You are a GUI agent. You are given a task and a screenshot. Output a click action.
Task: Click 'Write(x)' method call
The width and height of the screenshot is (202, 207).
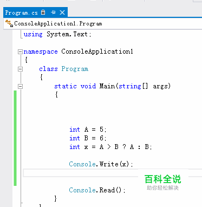[114, 164]
